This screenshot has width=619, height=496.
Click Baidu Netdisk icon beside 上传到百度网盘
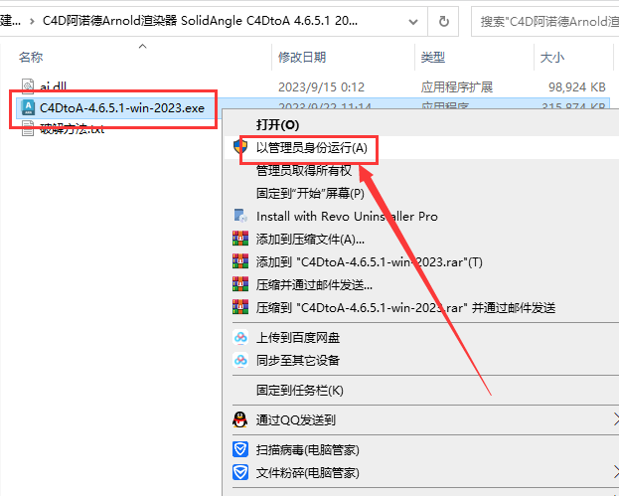coord(240,337)
